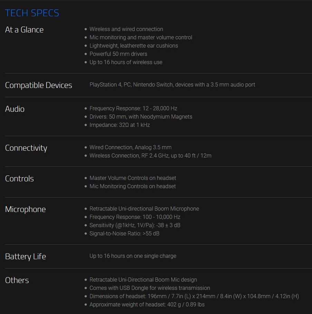This screenshot has width=312, height=314.
Task: Click the approximate headset weight 402 g line
Action: [x=147, y=305]
